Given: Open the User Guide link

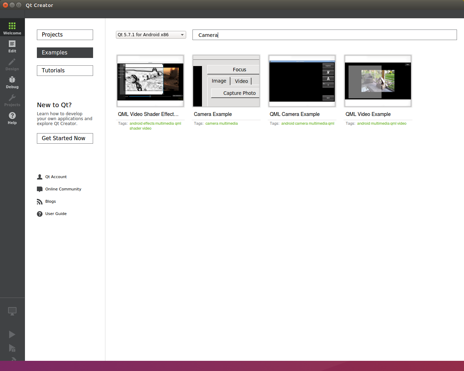Looking at the screenshot, I should (56, 214).
